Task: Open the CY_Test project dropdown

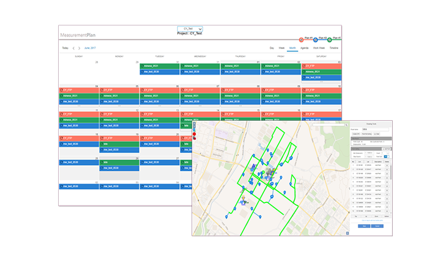Action: (x=190, y=28)
